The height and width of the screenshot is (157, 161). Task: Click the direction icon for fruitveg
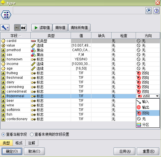click(139, 73)
